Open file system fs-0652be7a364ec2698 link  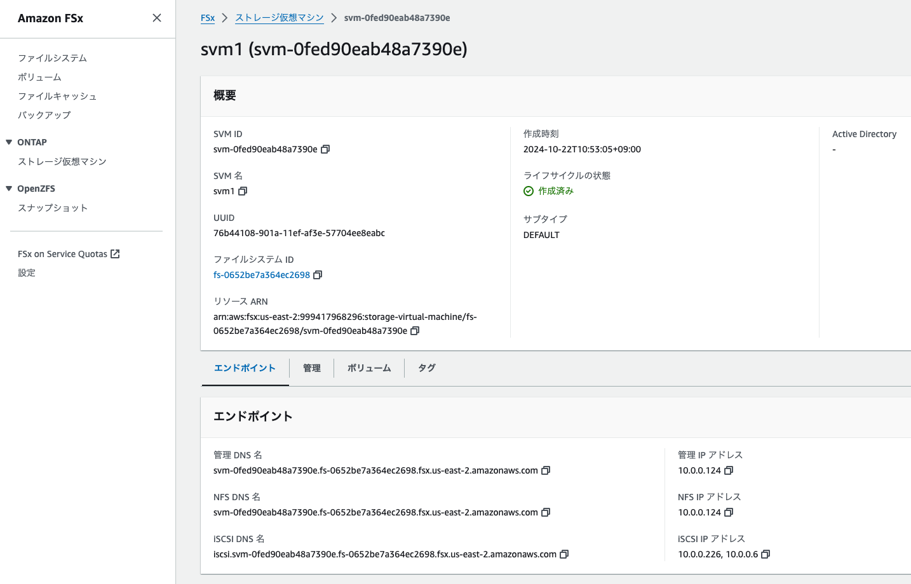point(262,275)
